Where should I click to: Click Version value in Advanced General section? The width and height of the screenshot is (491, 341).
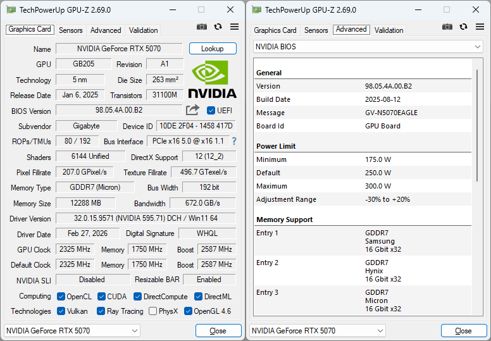388,86
